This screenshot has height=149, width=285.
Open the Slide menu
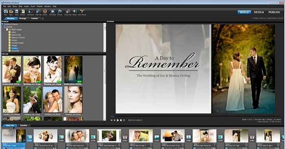20,6
